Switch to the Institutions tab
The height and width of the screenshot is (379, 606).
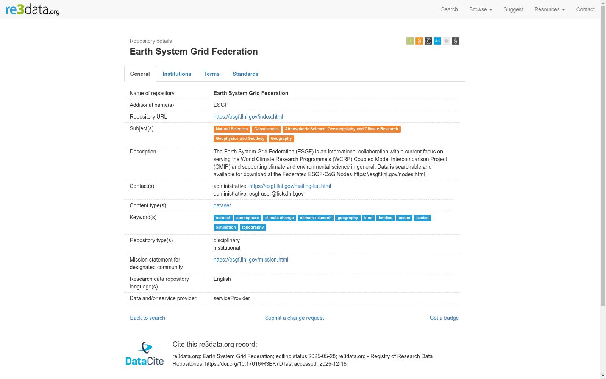177,74
